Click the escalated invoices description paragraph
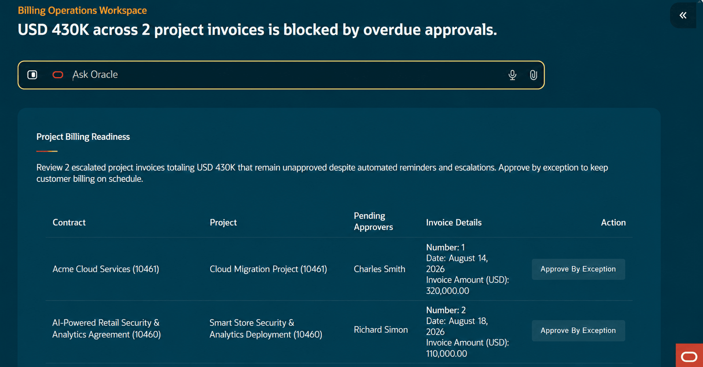Screen dimensions: 703x367 (x=322, y=173)
